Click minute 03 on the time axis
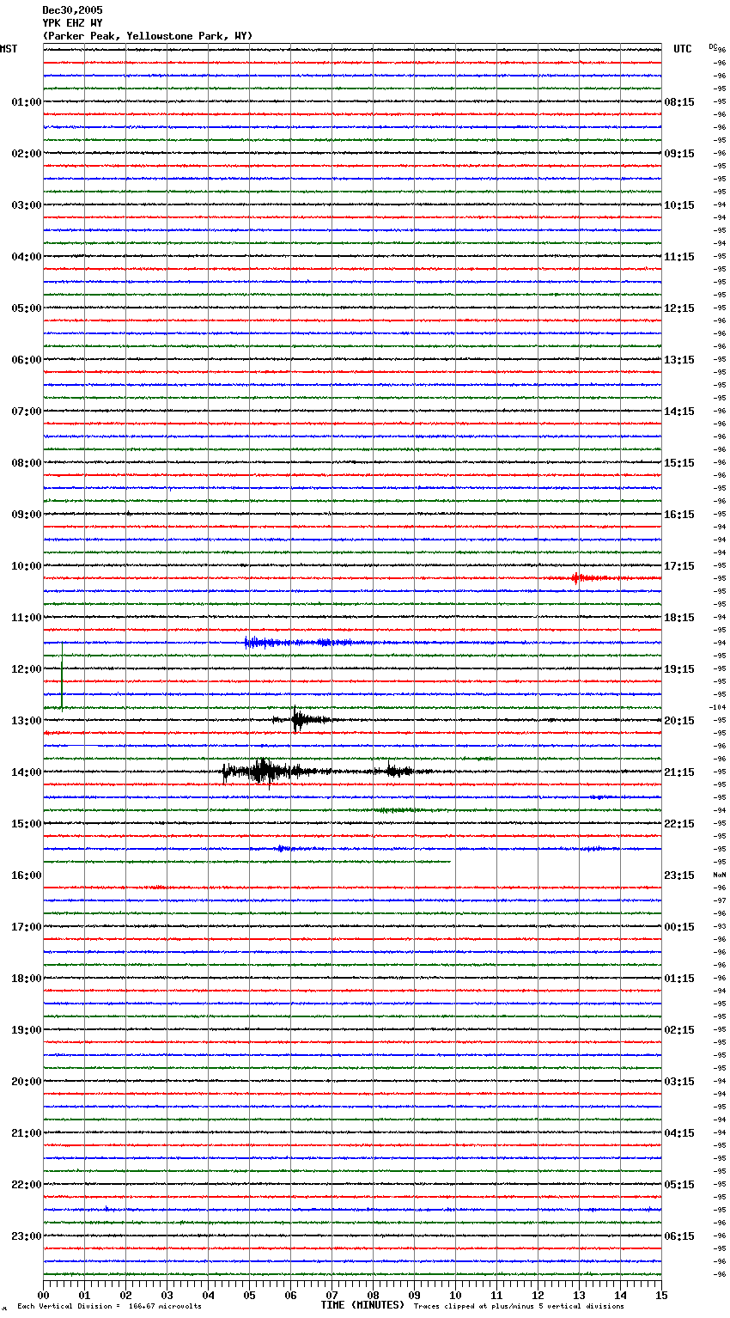This screenshot has height=1318, width=730. click(167, 1296)
